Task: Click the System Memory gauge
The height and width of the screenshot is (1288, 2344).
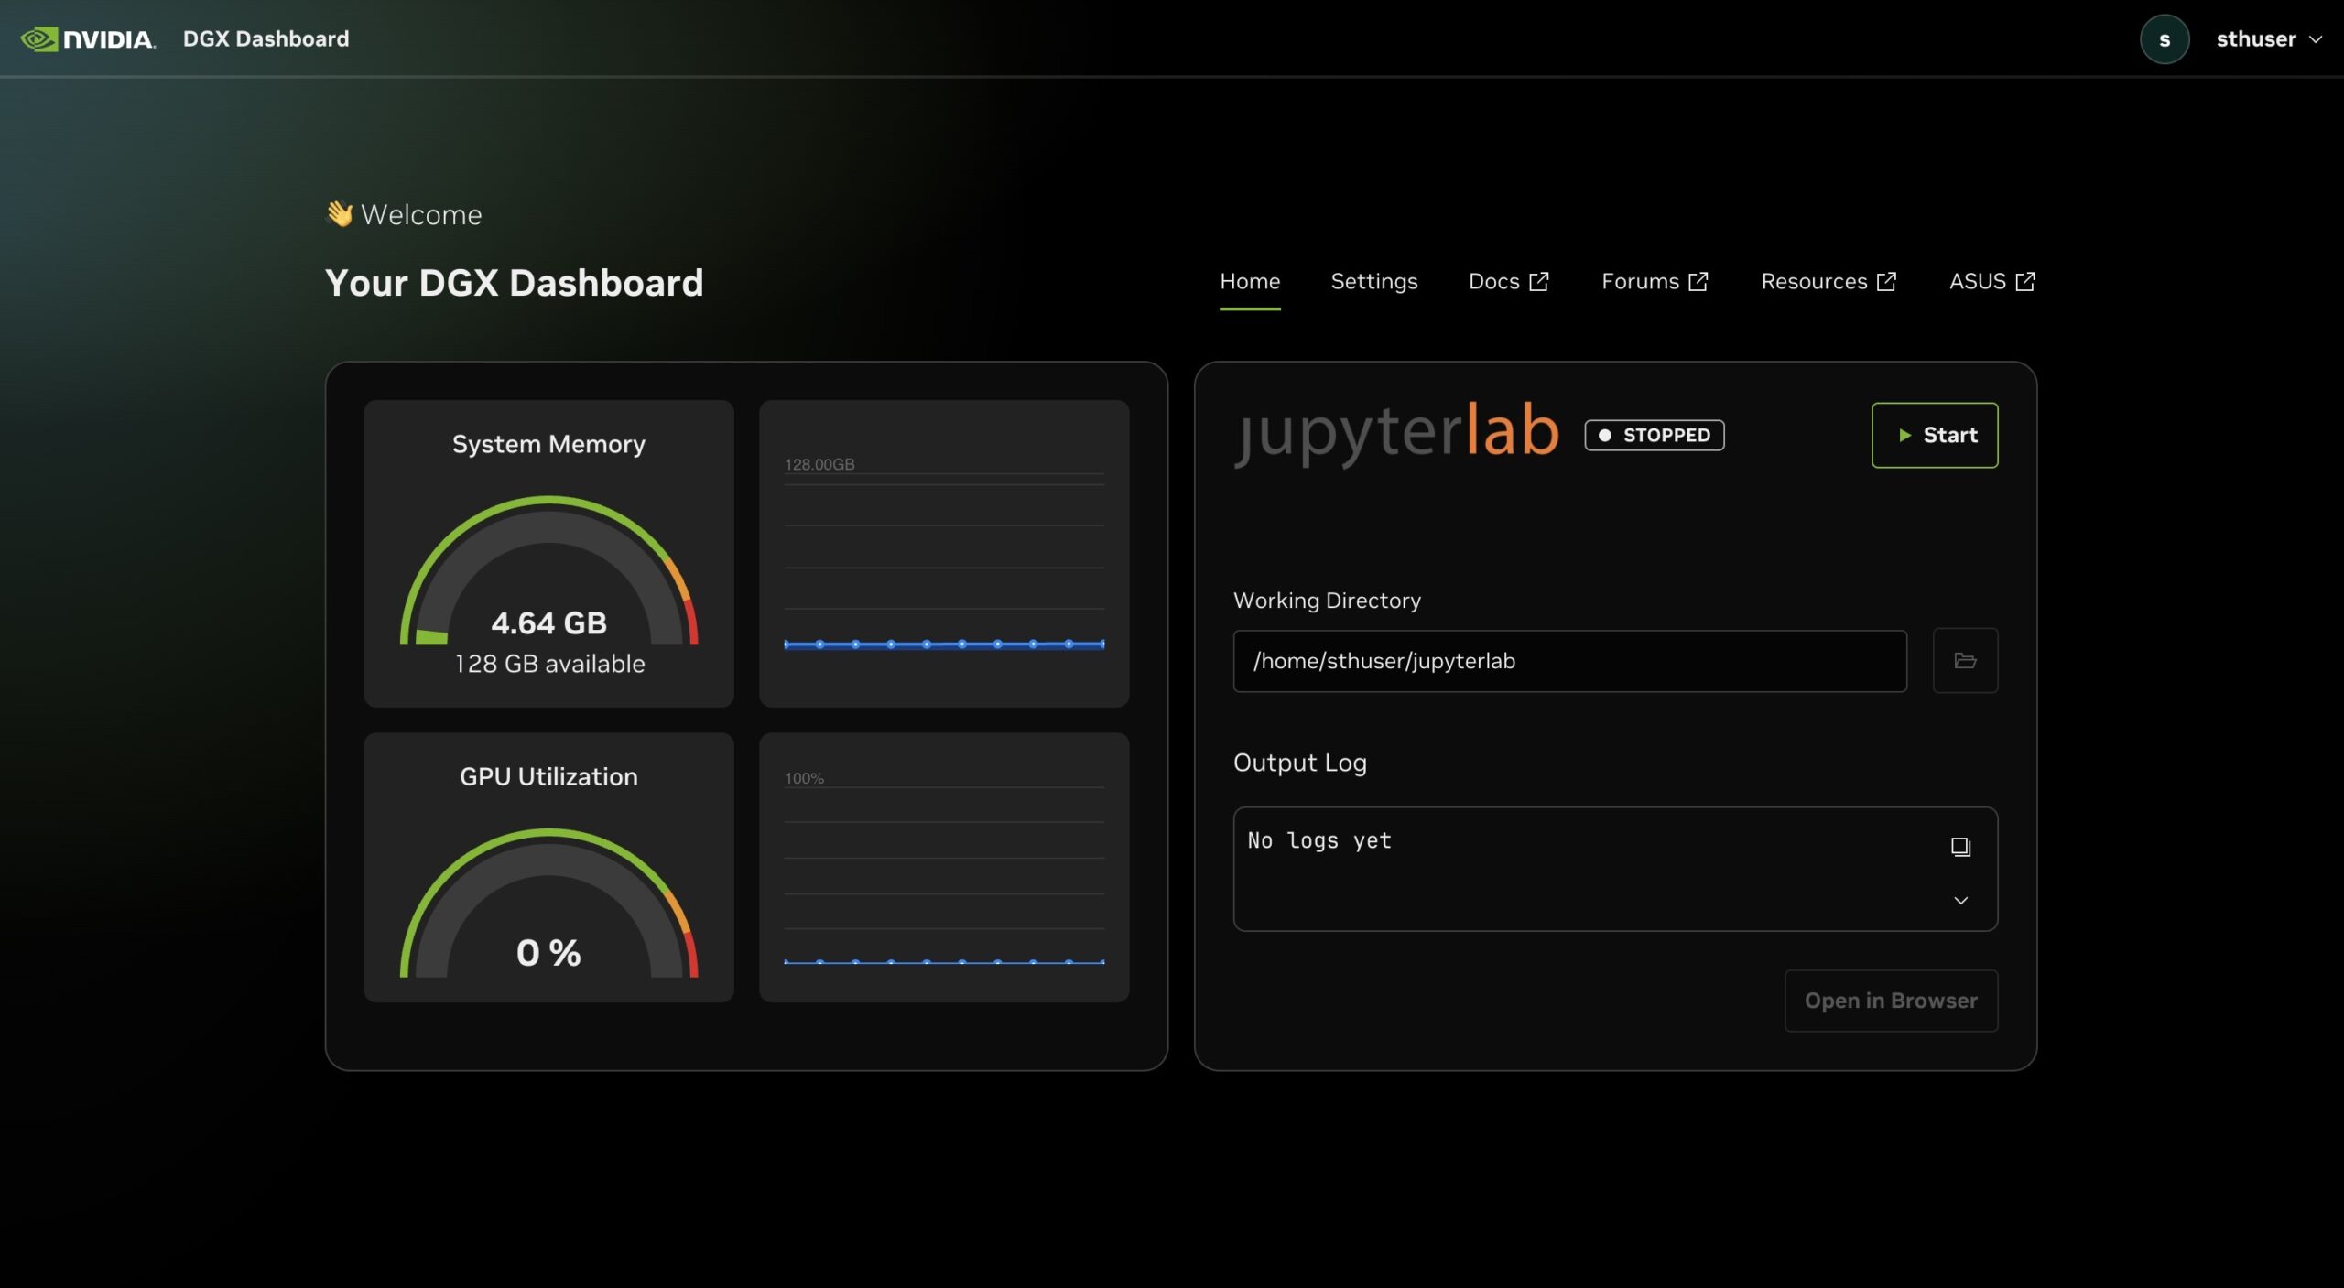Action: [548, 572]
